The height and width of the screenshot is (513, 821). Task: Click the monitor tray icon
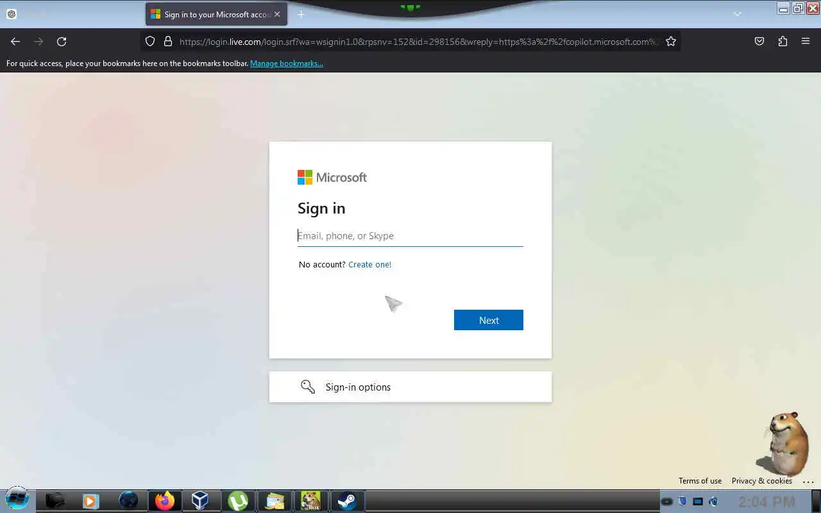[x=698, y=501]
